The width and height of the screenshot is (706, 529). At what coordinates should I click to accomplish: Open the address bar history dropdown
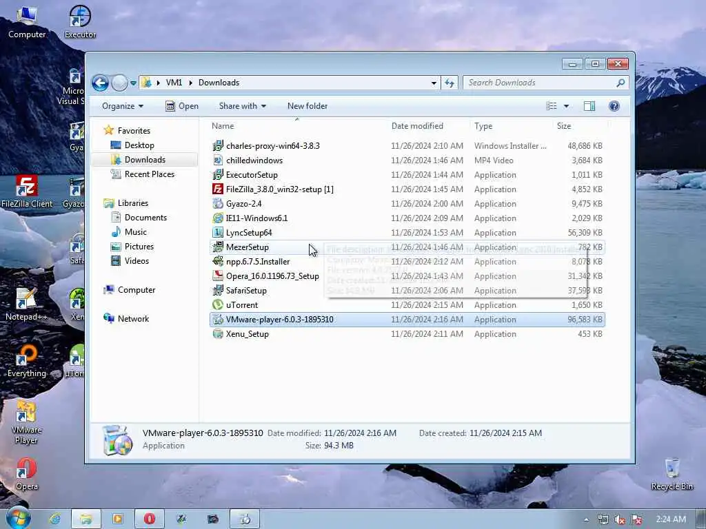(434, 83)
